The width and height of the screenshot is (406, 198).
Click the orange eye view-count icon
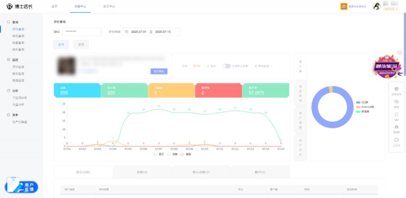[195, 66]
